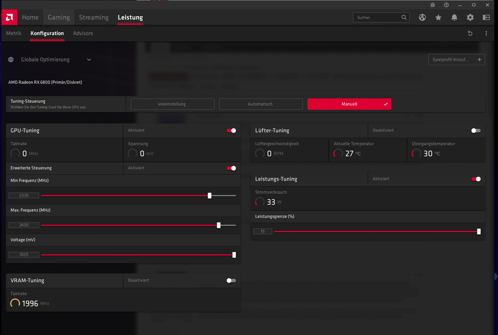Click the Leistungsgrenze value field 15
498x335 pixels.
pos(263,231)
